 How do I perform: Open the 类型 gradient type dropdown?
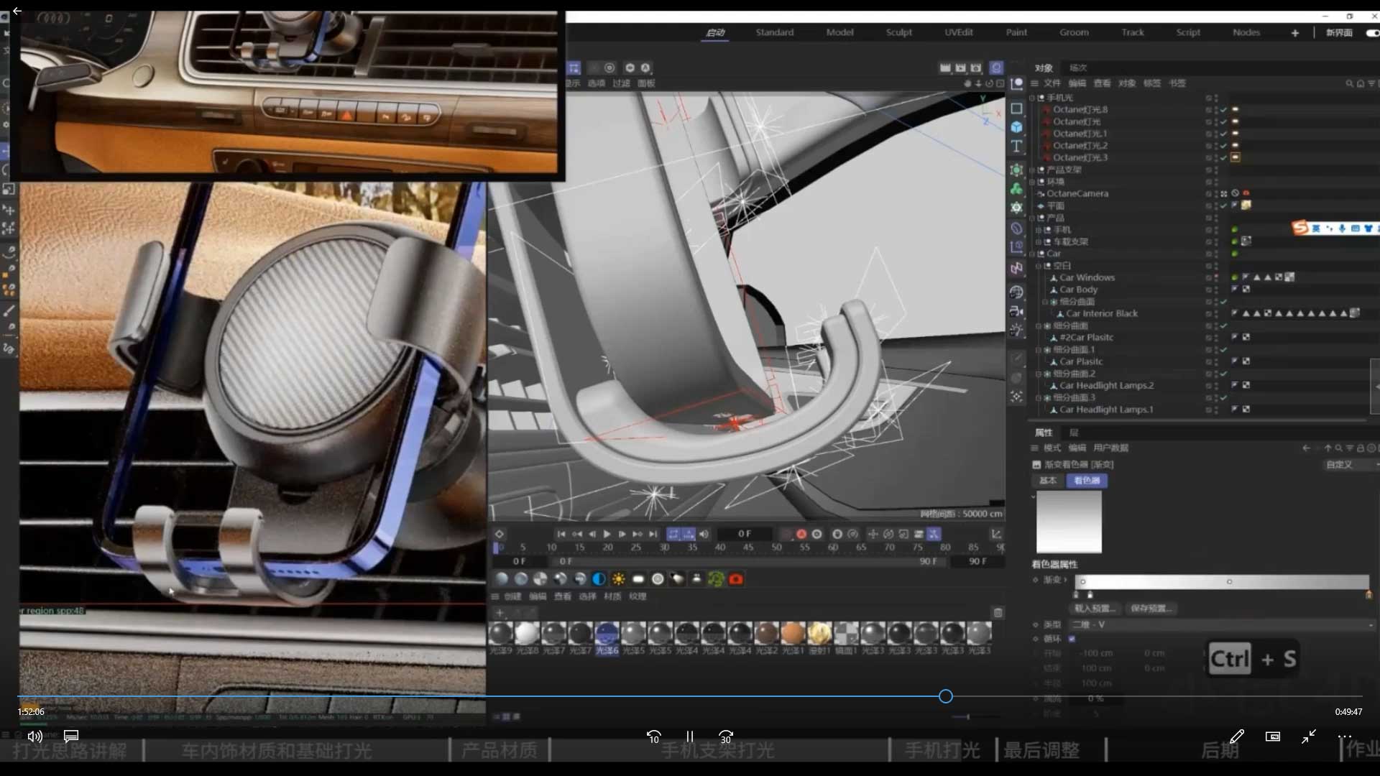point(1222,625)
